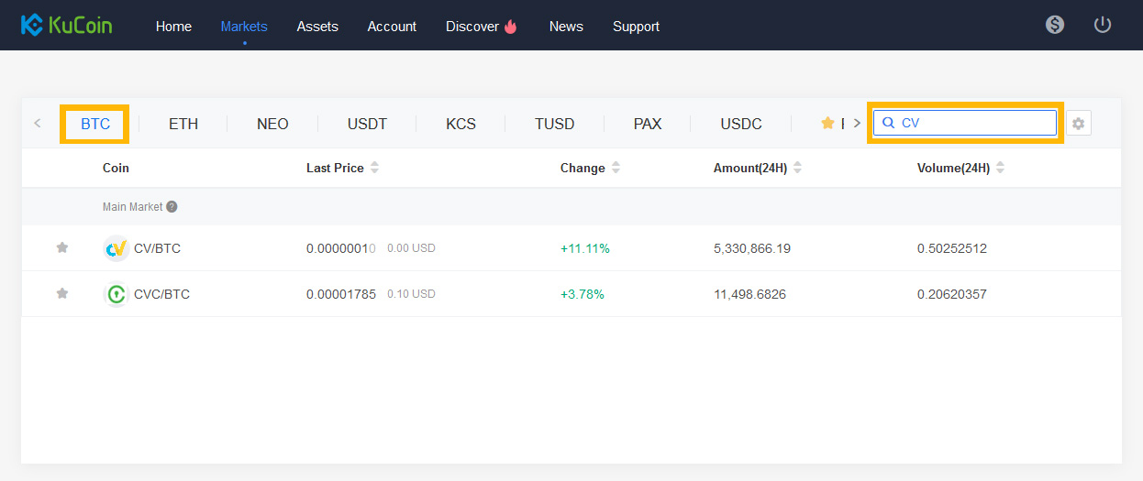1143x481 pixels.
Task: Click the CV coin logo
Action: tap(117, 248)
